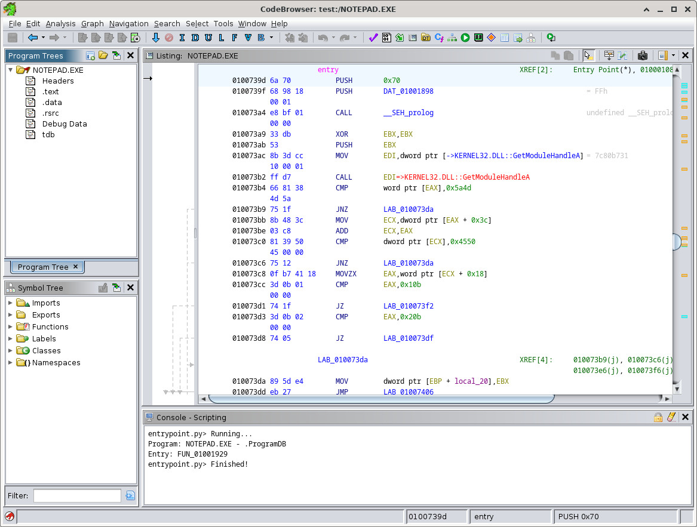Screen dimensions: 697x527
Task: Open the Display Bytes viewer icon
Action: coord(386,38)
